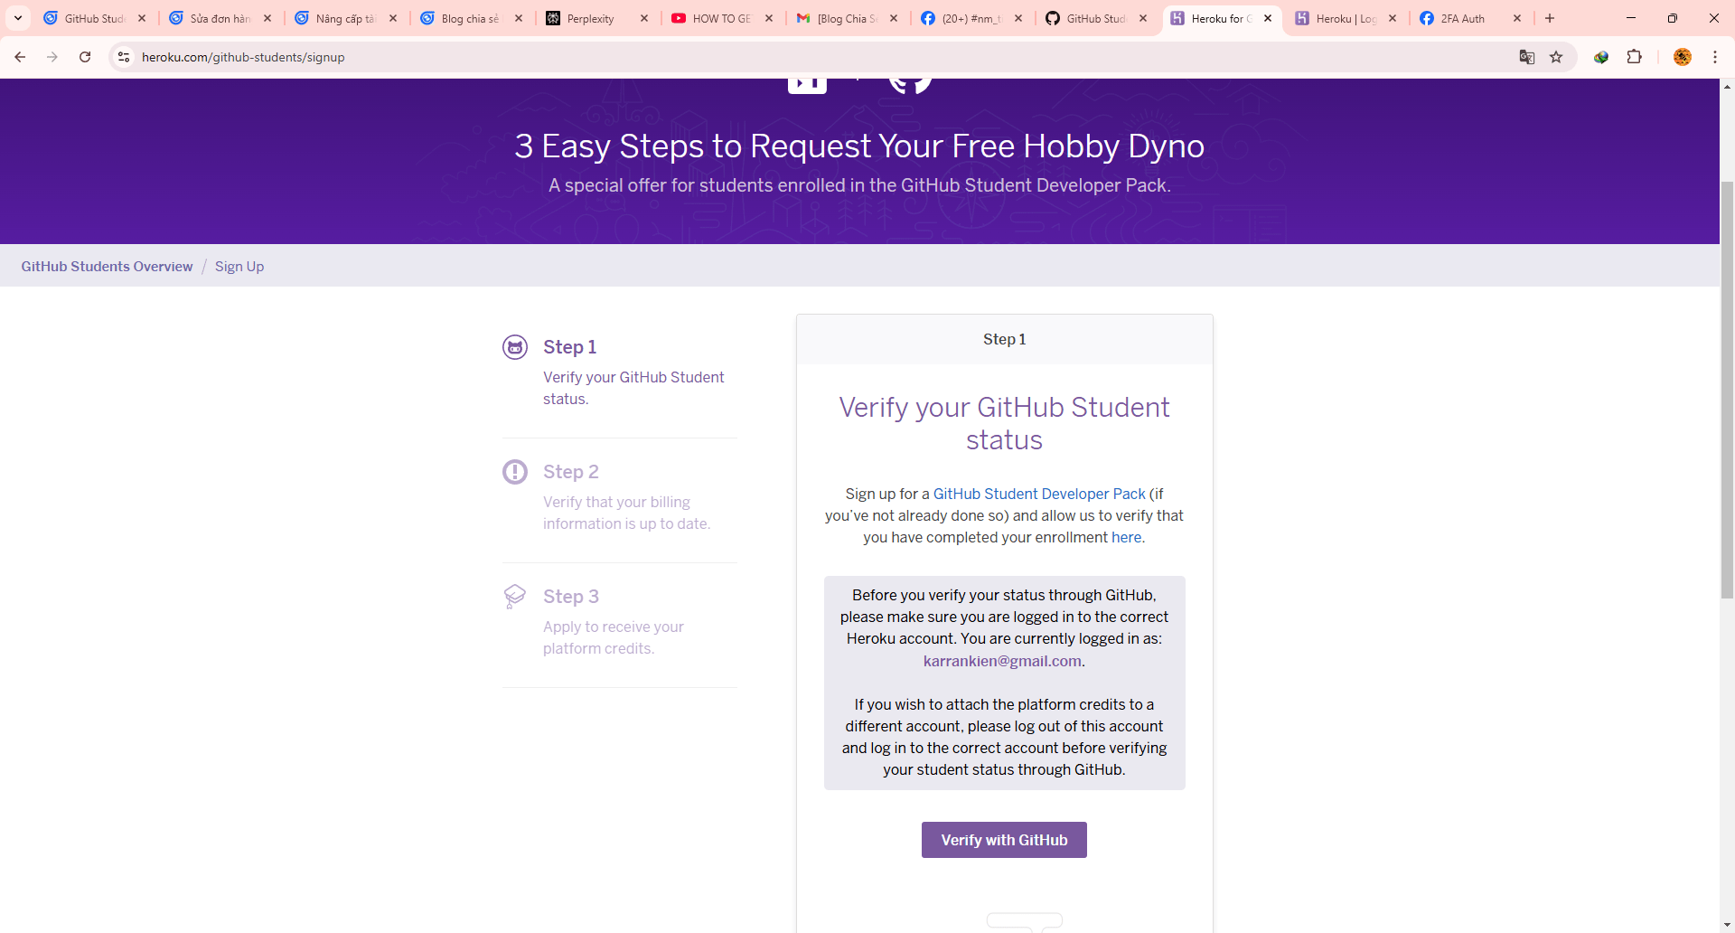Click the karrankien@gmail.com account link
The height and width of the screenshot is (933, 1735).
[x=1002, y=661]
